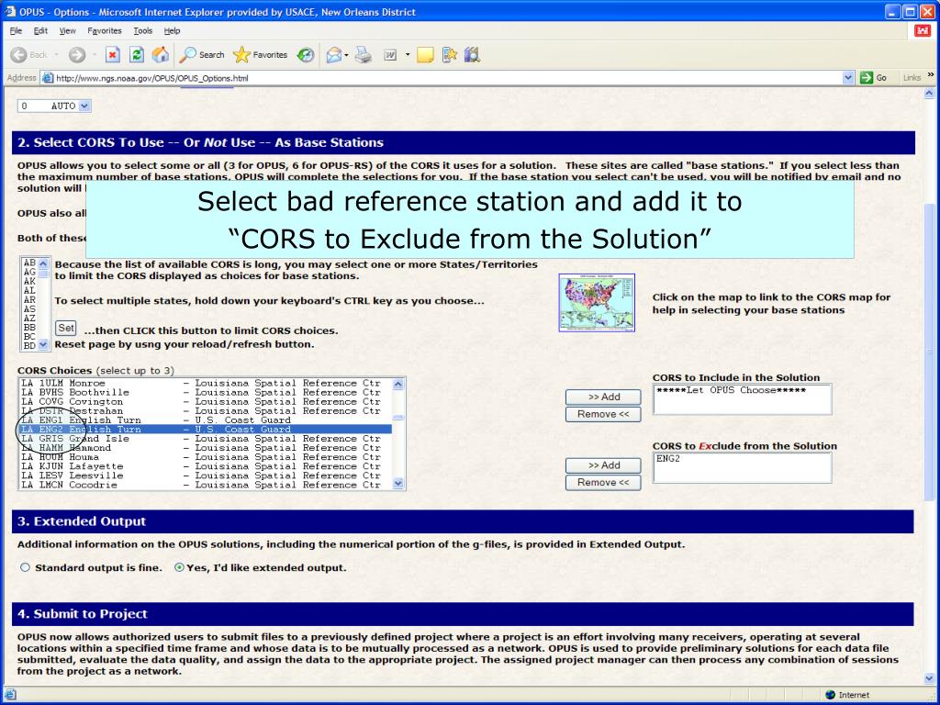Open the Help menu

[x=172, y=30]
